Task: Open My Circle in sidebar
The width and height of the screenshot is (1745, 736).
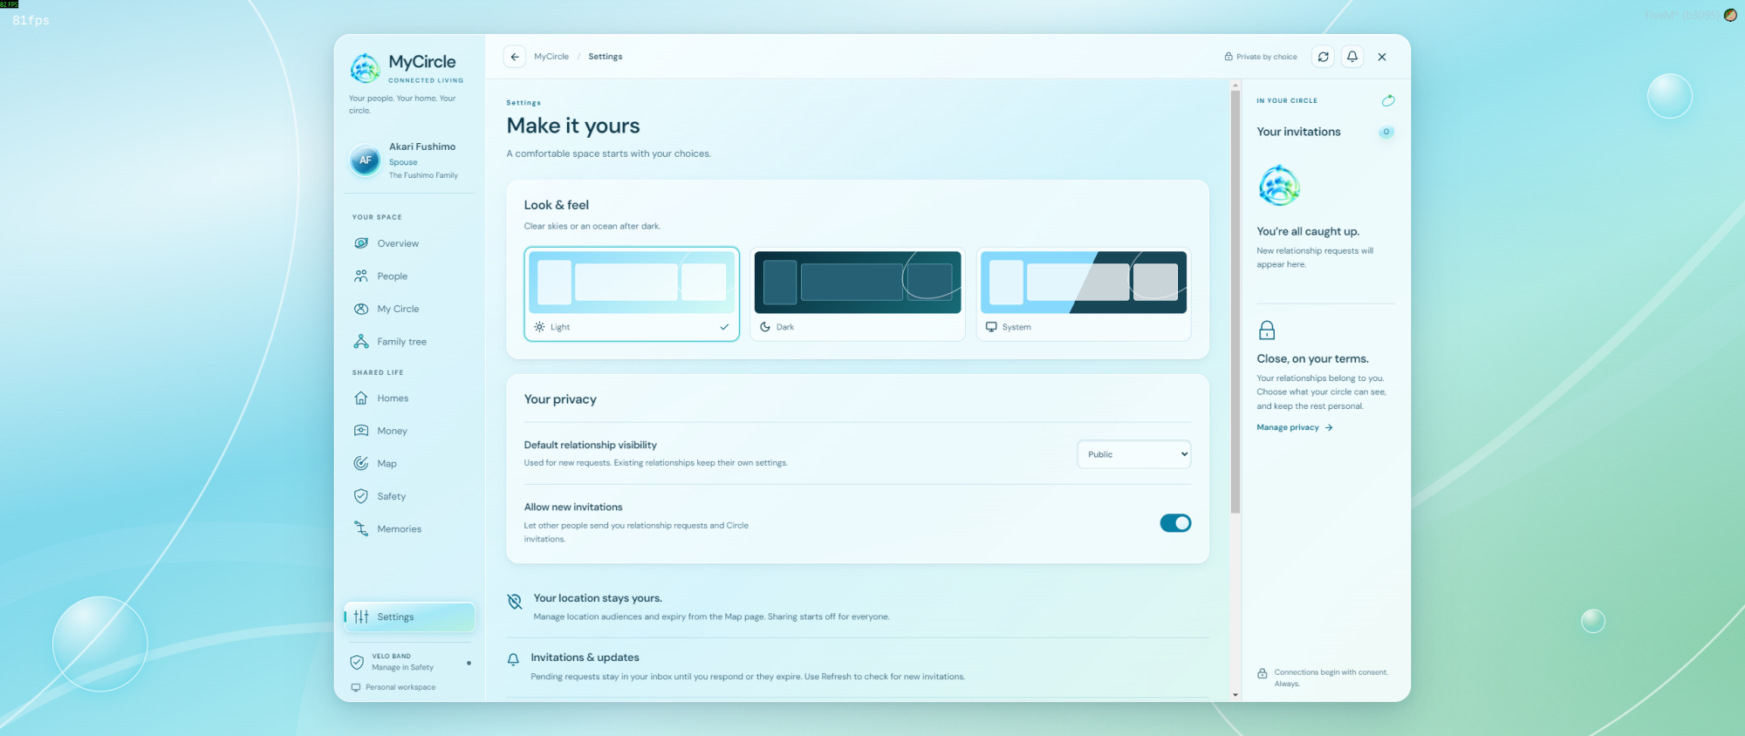Action: (410, 309)
